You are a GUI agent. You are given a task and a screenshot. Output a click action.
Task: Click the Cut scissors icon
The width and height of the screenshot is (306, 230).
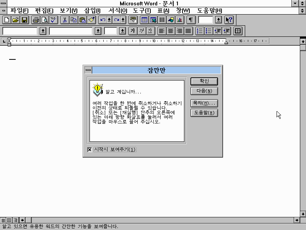pyautogui.click(x=65, y=20)
